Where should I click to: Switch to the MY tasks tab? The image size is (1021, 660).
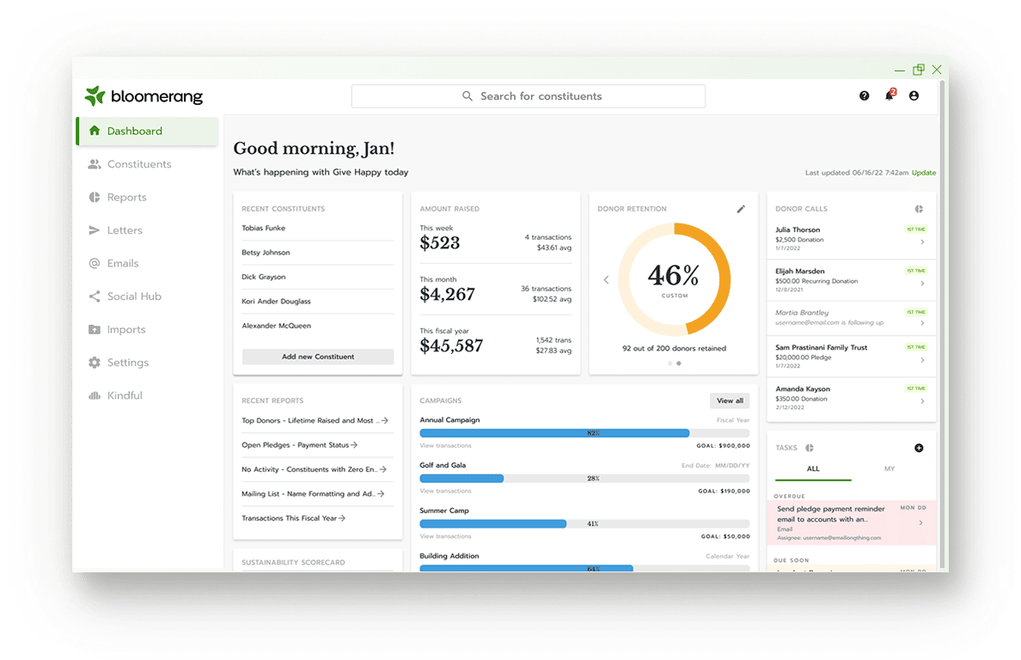[890, 468]
